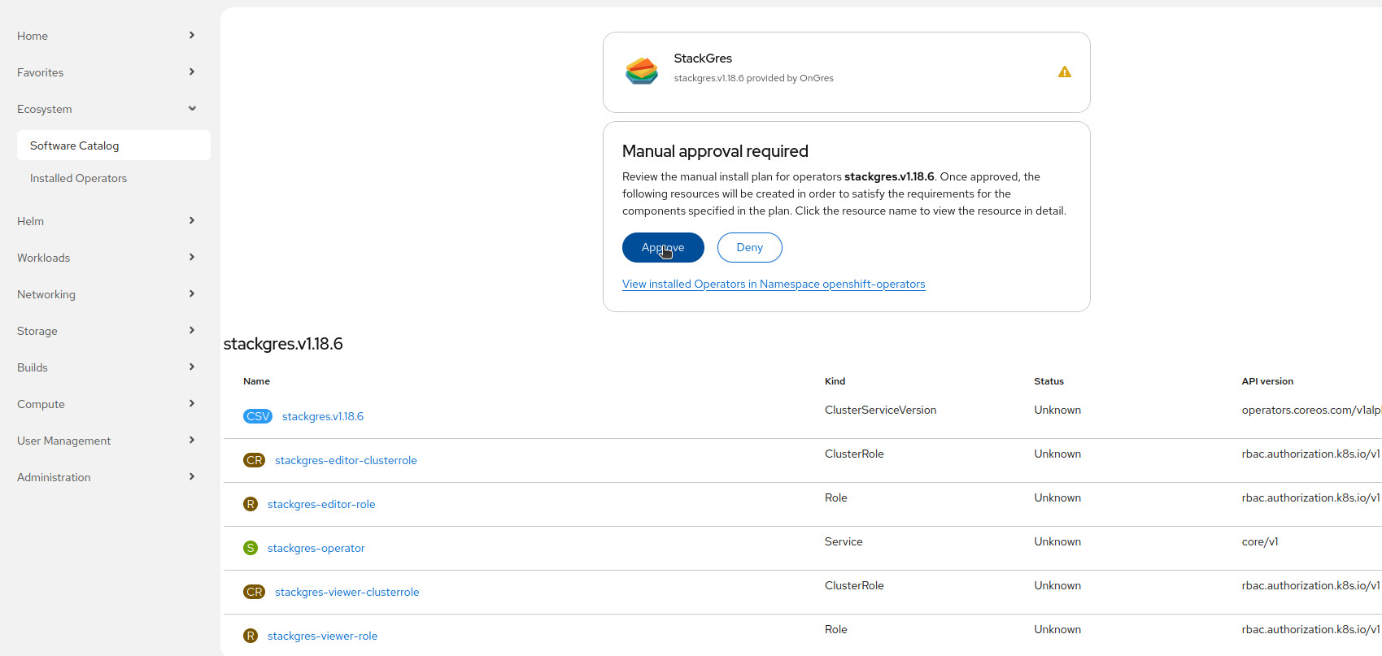Click the Name column header
This screenshot has width=1382, height=656.
click(256, 381)
